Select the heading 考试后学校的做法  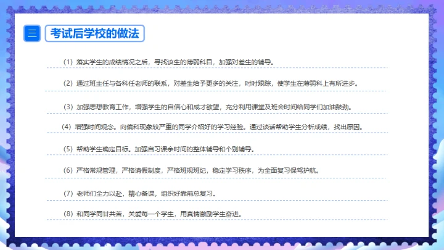95,33
